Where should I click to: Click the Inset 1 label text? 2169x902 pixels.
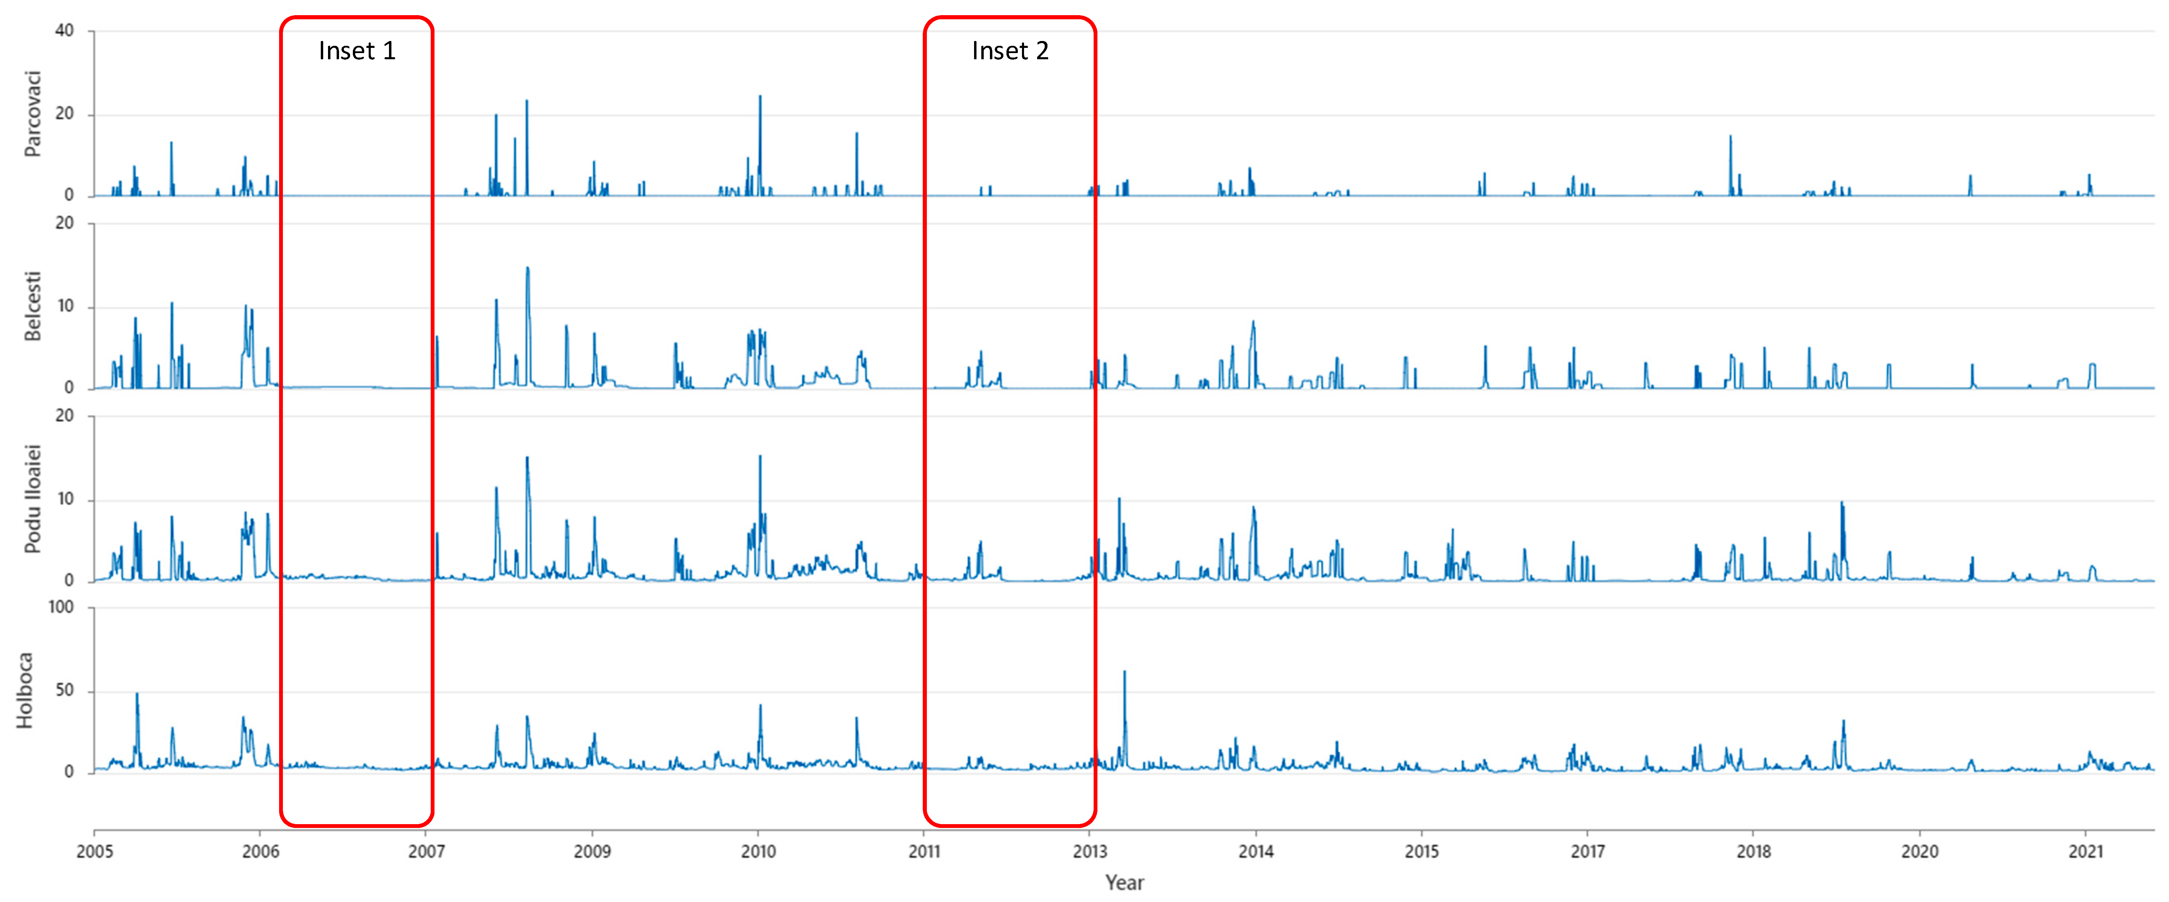pyautogui.click(x=356, y=51)
